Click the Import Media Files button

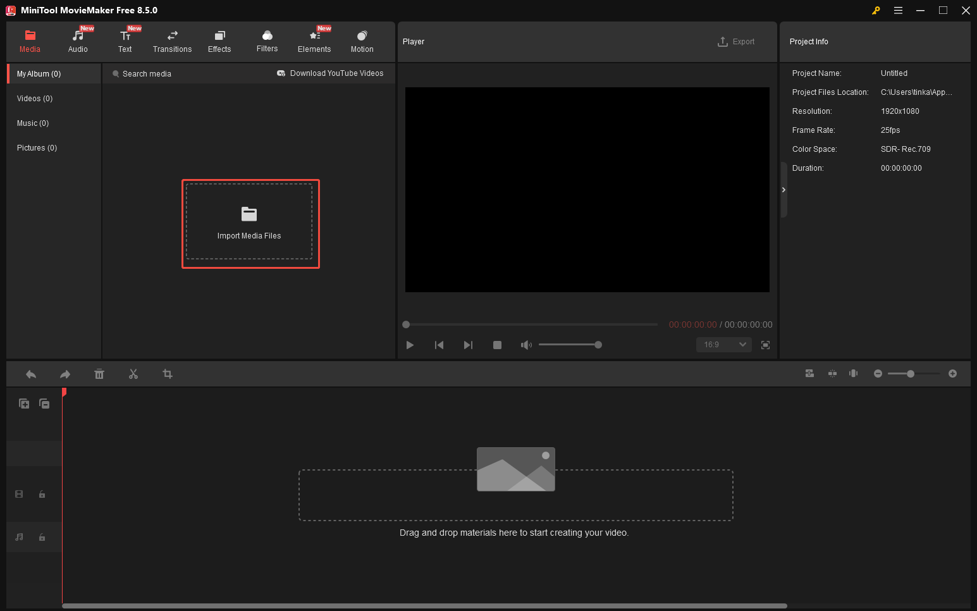[x=250, y=223]
